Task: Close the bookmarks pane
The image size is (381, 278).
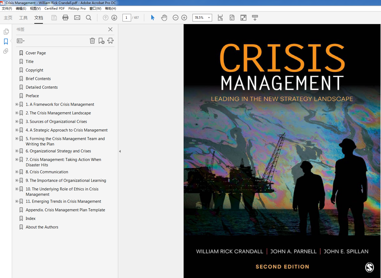Action: 110,29
